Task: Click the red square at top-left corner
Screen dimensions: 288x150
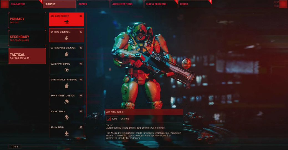Action: [5, 4]
